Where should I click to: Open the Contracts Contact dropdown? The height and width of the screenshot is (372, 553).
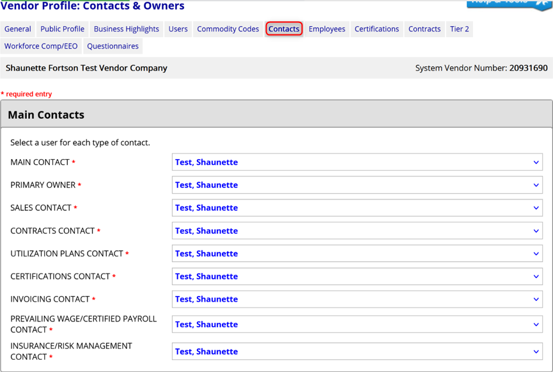pos(357,231)
